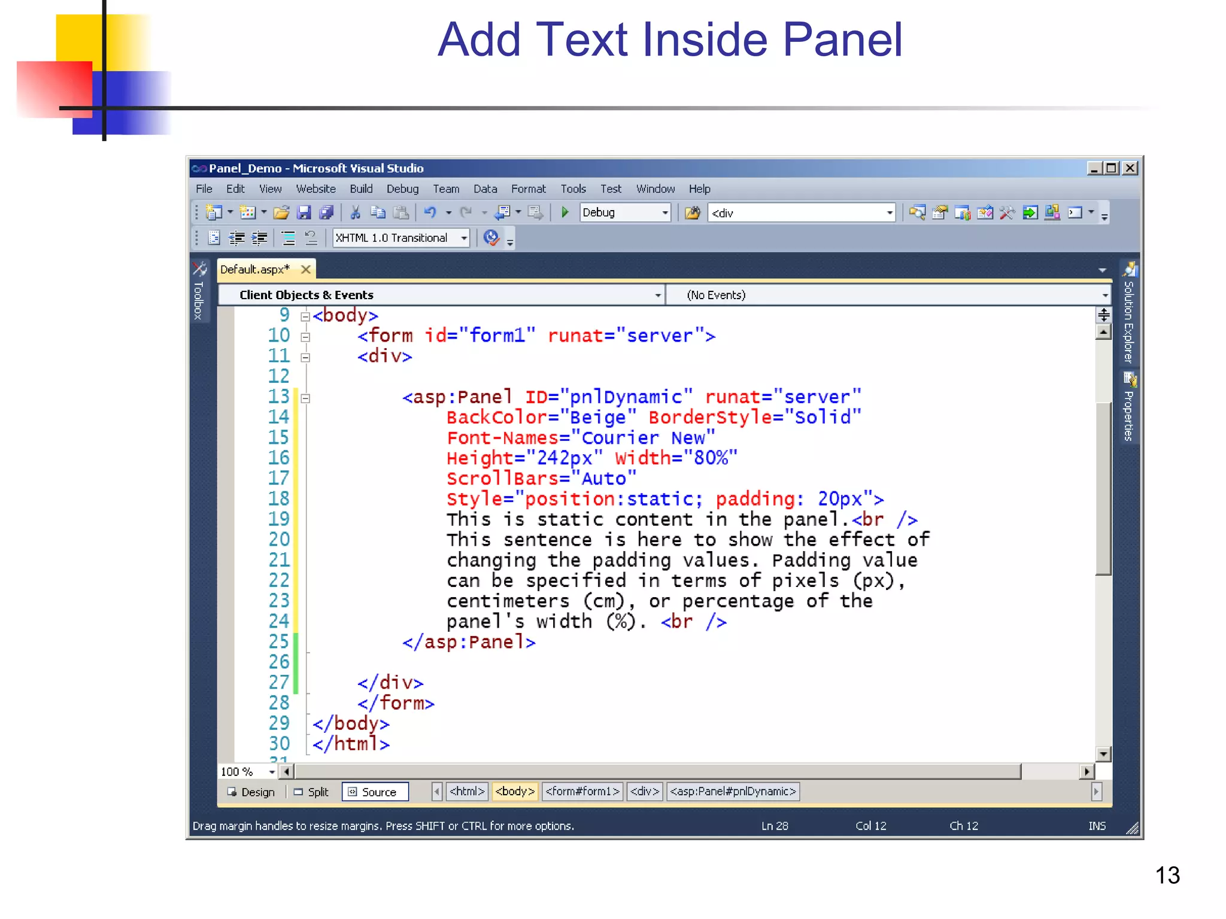Click the Save All icon
1226x919 pixels.
(x=326, y=212)
